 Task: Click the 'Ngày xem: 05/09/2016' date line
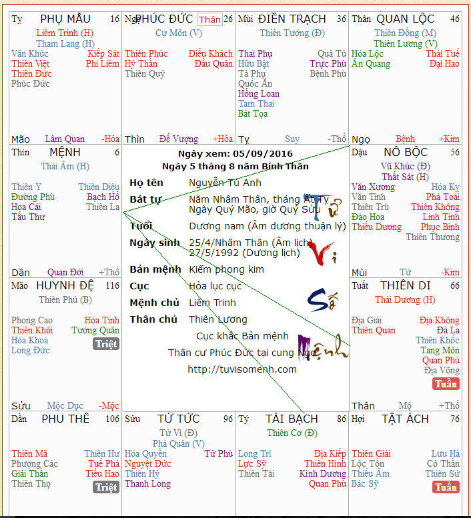pyautogui.click(x=237, y=154)
